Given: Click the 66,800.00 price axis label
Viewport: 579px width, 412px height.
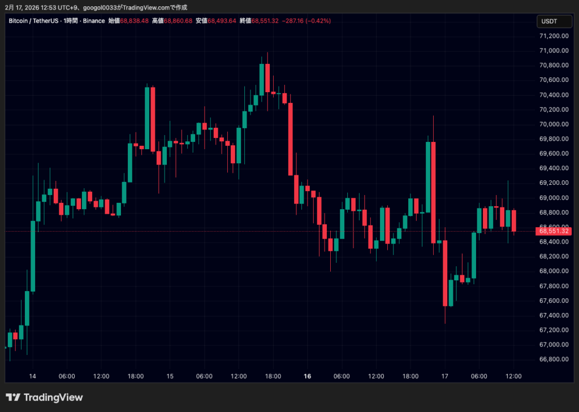Looking at the screenshot, I should (x=554, y=359).
